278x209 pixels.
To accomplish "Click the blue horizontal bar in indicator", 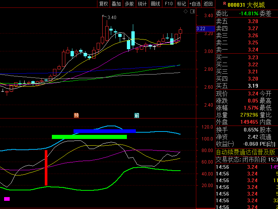I will 104,131.
